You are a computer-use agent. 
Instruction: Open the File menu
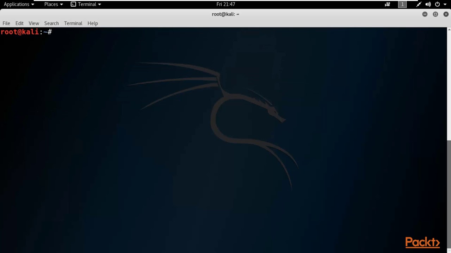(6, 23)
